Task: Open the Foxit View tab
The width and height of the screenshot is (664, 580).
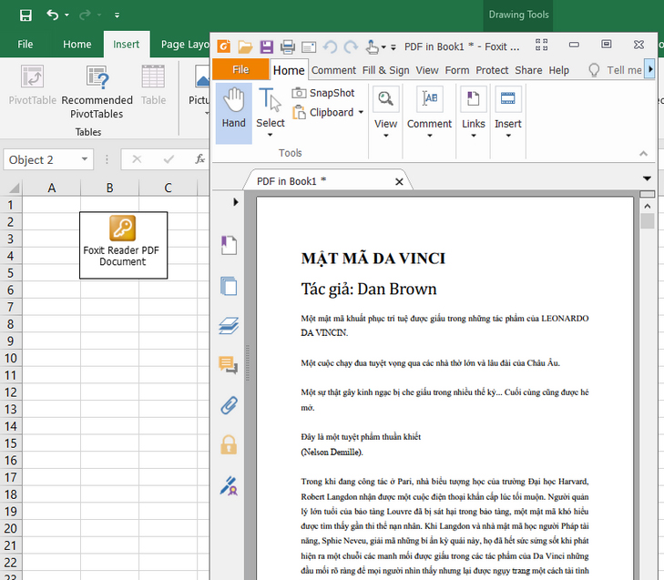Action: click(x=427, y=70)
